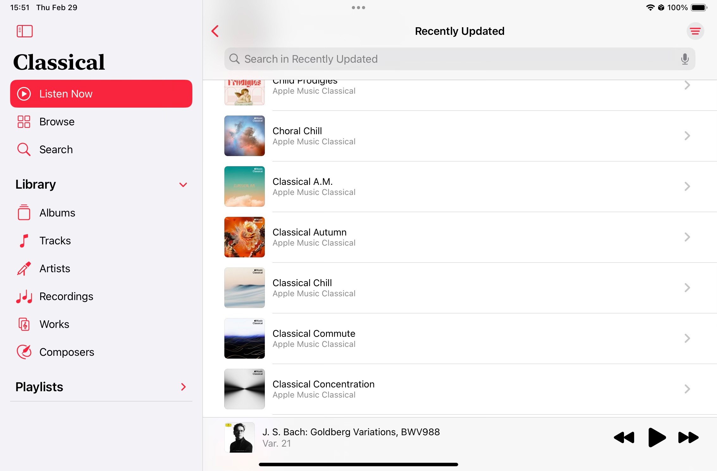Open Artists in Library
Image resolution: width=717 pixels, height=471 pixels.
click(x=101, y=268)
